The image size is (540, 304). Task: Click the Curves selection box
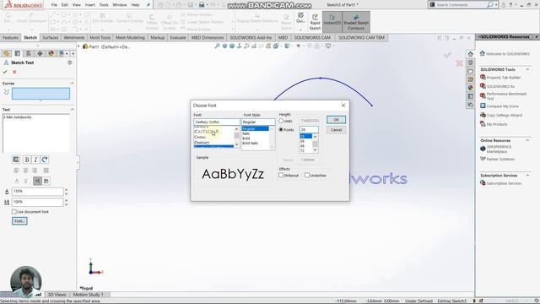40,94
